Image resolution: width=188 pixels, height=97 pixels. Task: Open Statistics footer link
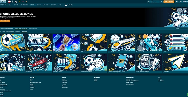[x=96, y=79]
